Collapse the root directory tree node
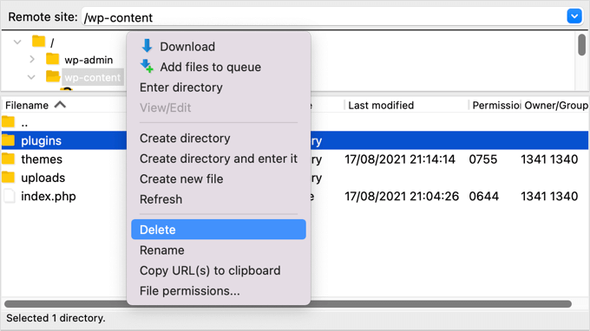This screenshot has width=590, height=331. pyautogui.click(x=17, y=42)
